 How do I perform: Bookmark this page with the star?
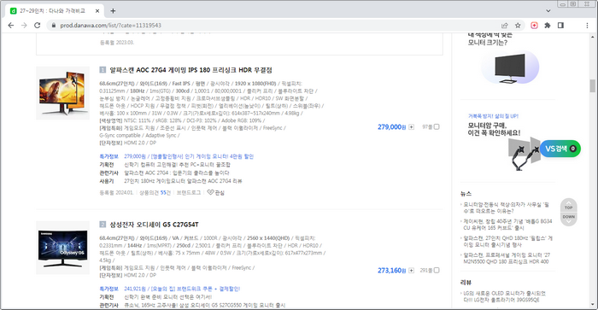pyautogui.click(x=518, y=25)
